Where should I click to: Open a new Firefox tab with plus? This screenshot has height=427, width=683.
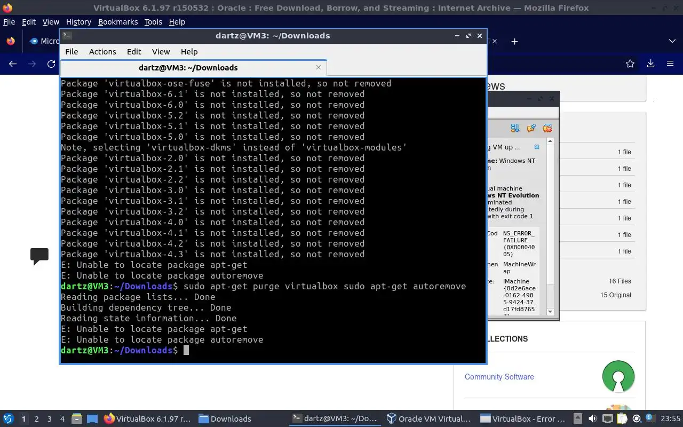514,41
